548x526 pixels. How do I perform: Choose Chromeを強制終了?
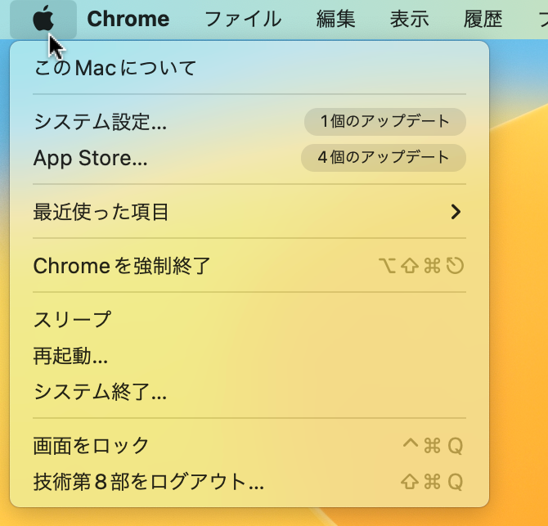point(249,266)
